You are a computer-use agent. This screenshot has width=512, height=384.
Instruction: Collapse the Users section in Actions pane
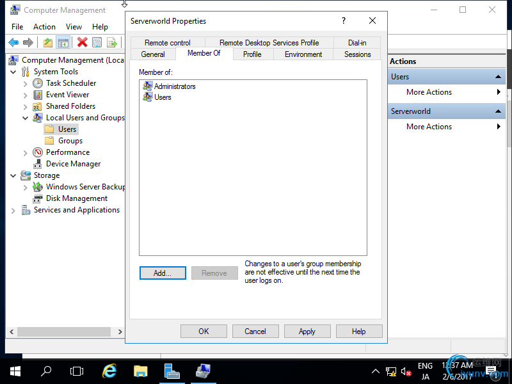tap(498, 77)
